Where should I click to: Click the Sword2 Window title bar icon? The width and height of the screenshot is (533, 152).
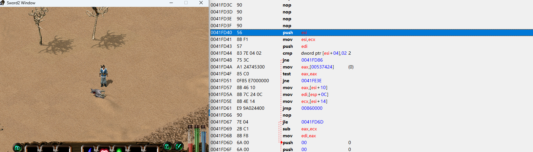click(2, 3)
